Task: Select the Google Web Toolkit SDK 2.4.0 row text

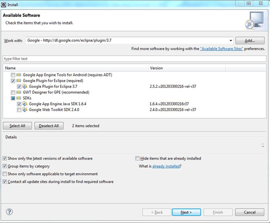Action: (54, 110)
